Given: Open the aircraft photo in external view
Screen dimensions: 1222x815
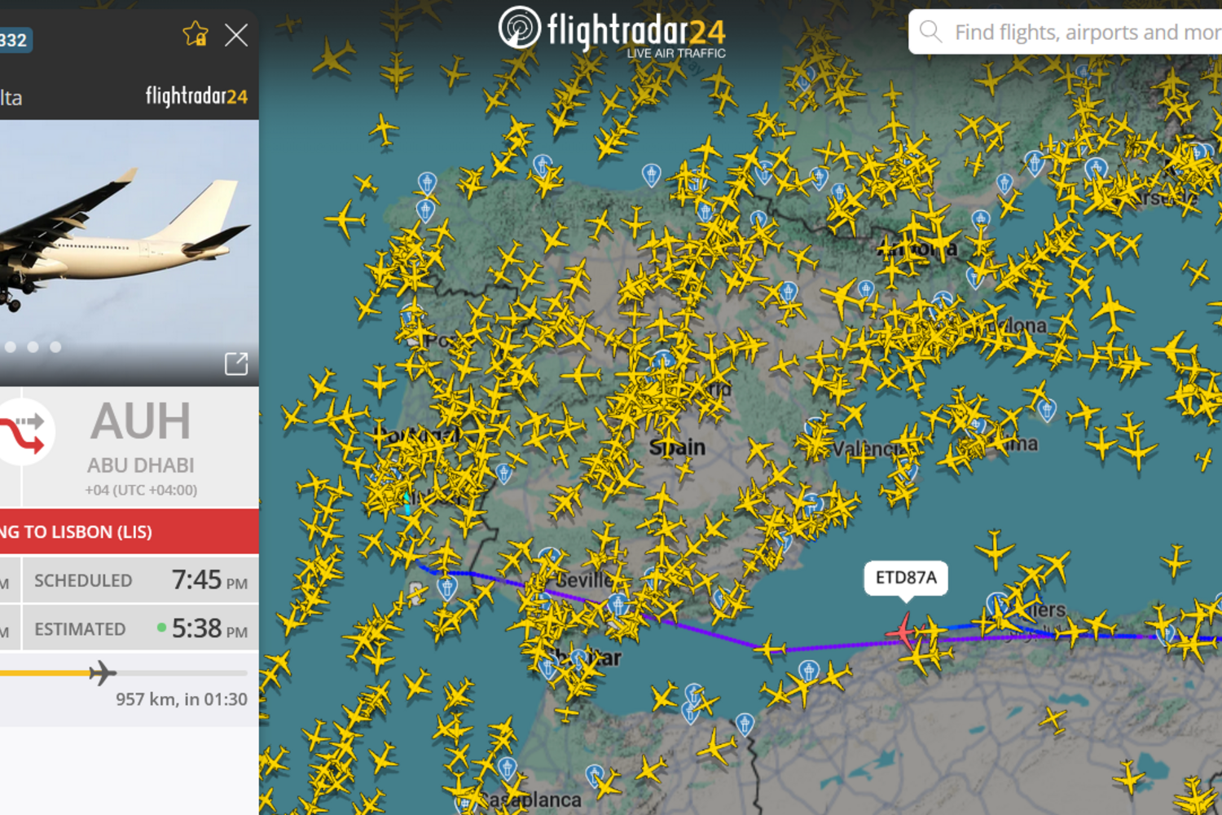Looking at the screenshot, I should [x=236, y=363].
